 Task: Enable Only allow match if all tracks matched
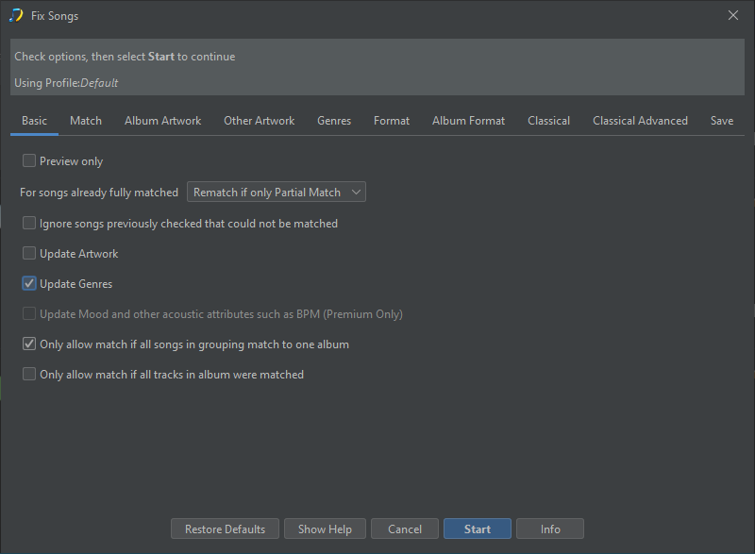point(29,375)
